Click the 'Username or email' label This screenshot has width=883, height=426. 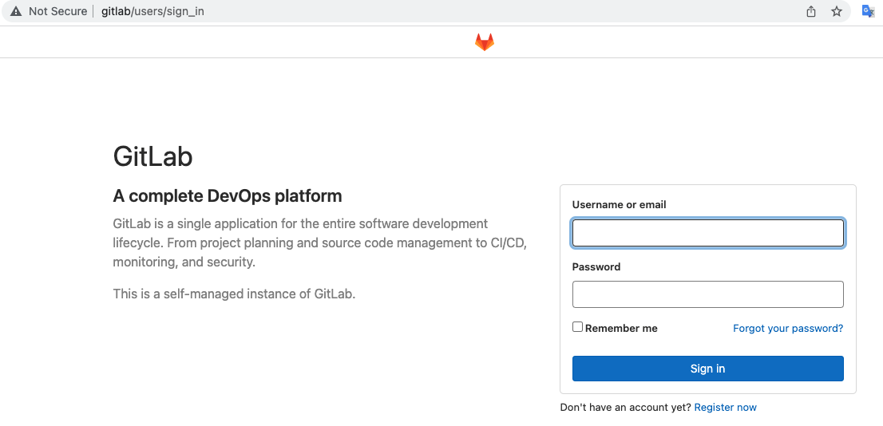coord(619,205)
